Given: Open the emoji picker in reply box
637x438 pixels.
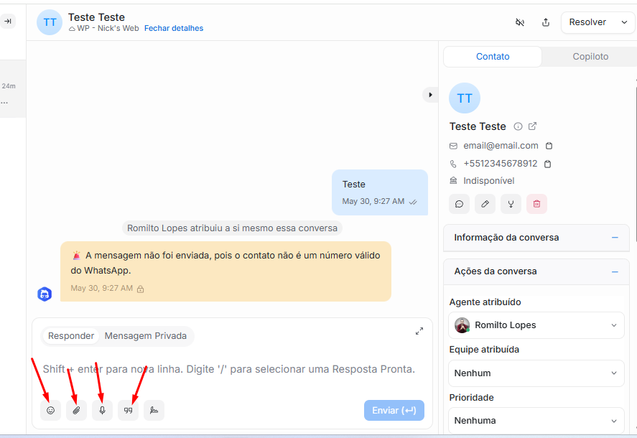Looking at the screenshot, I should (50, 411).
